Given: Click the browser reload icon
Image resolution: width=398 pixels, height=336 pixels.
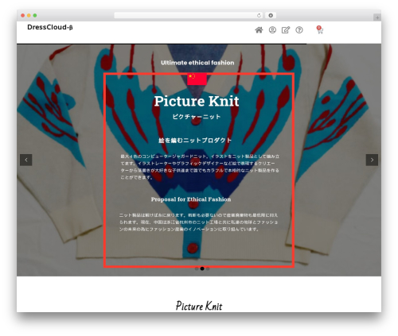Looking at the screenshot, I should [259, 15].
